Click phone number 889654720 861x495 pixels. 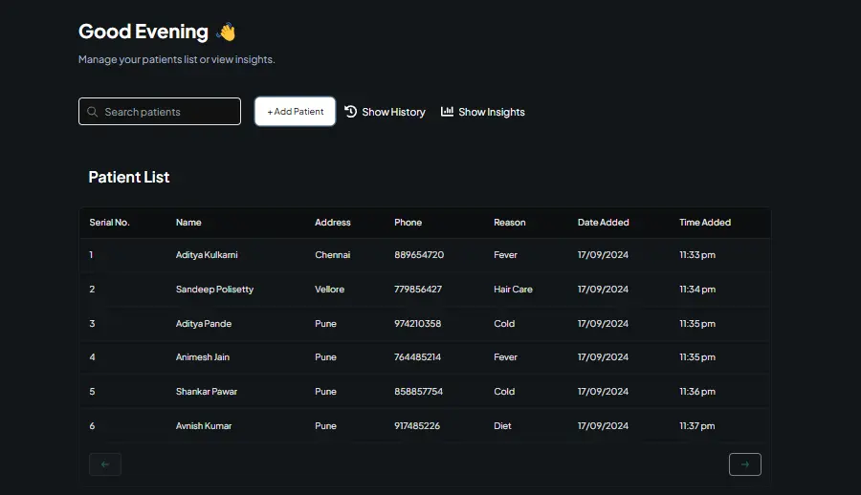(419, 254)
